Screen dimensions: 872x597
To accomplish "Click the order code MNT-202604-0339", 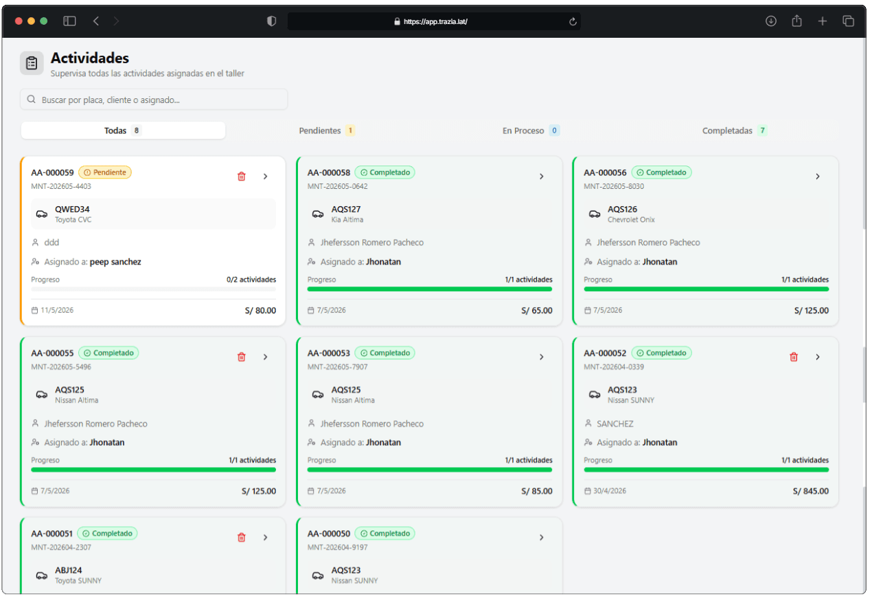I will click(614, 367).
